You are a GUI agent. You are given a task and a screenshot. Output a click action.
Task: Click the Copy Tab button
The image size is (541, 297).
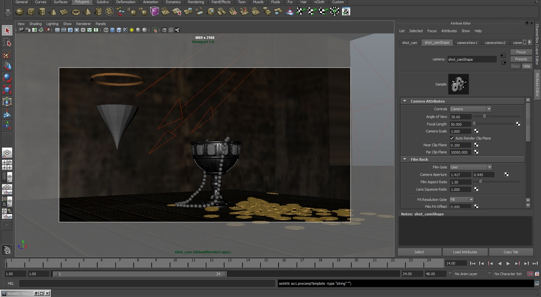[511, 252]
